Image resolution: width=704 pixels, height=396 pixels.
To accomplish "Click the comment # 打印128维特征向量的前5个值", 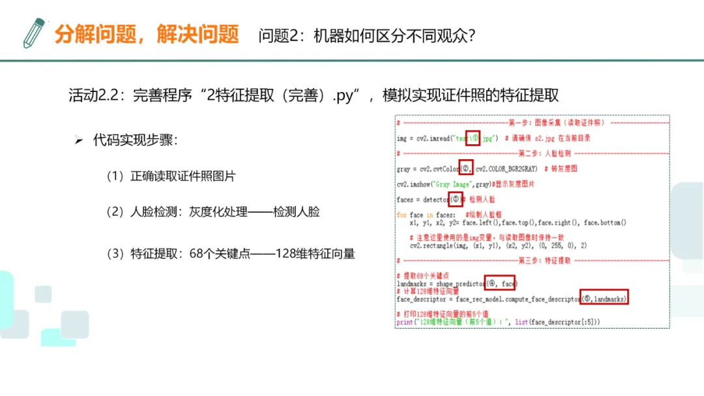I will [x=442, y=314].
